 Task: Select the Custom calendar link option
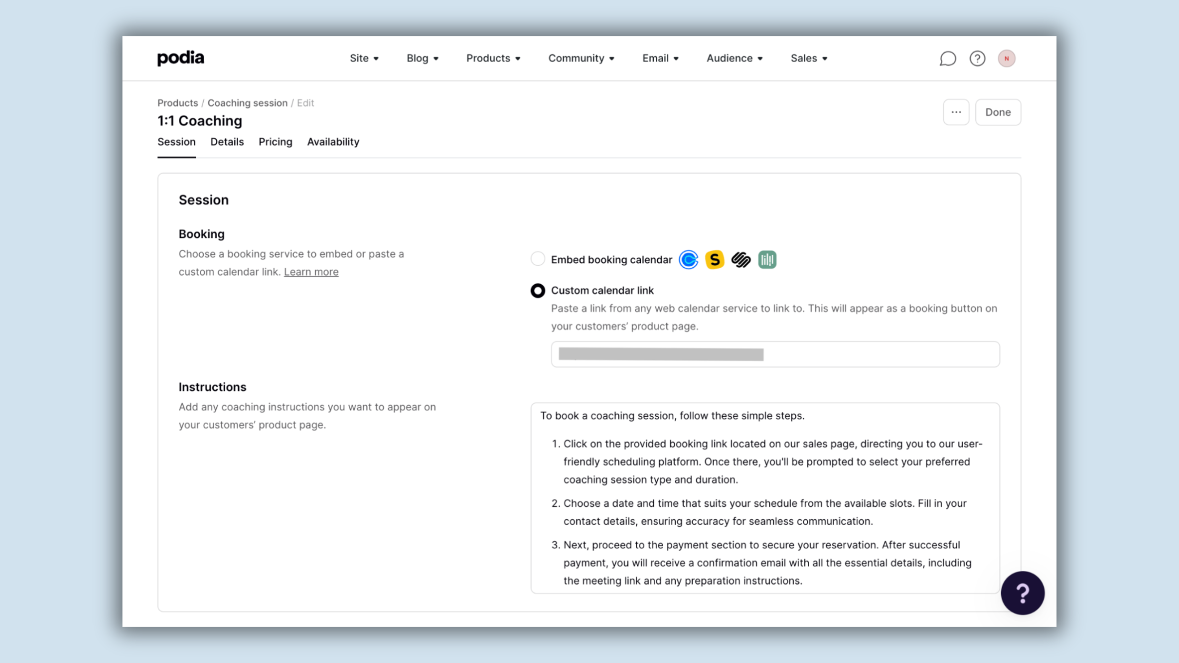point(537,290)
